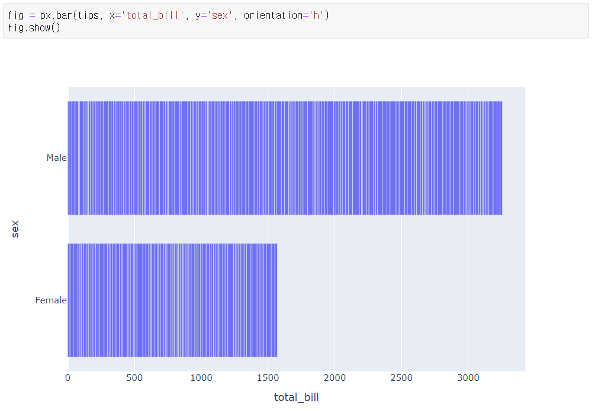
Task: Click the x-axis tick label 0
Action: click(67, 378)
